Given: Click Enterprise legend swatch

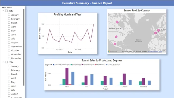Looking at the screenshot, I should tap(71, 65).
